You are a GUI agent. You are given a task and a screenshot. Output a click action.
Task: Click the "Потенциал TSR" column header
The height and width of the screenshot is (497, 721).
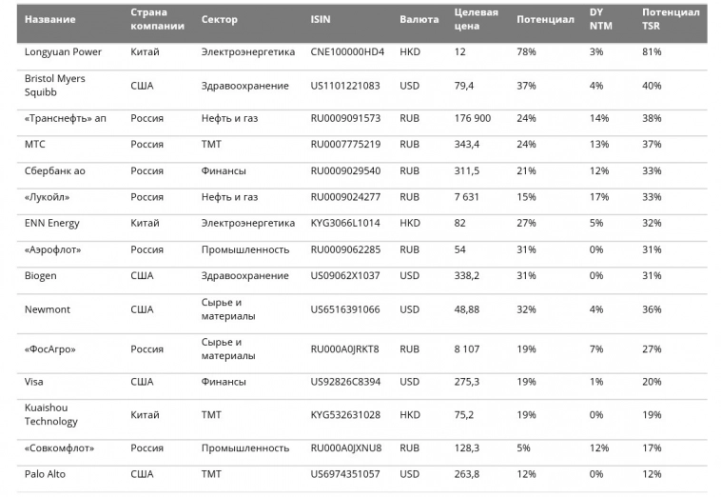click(x=671, y=19)
